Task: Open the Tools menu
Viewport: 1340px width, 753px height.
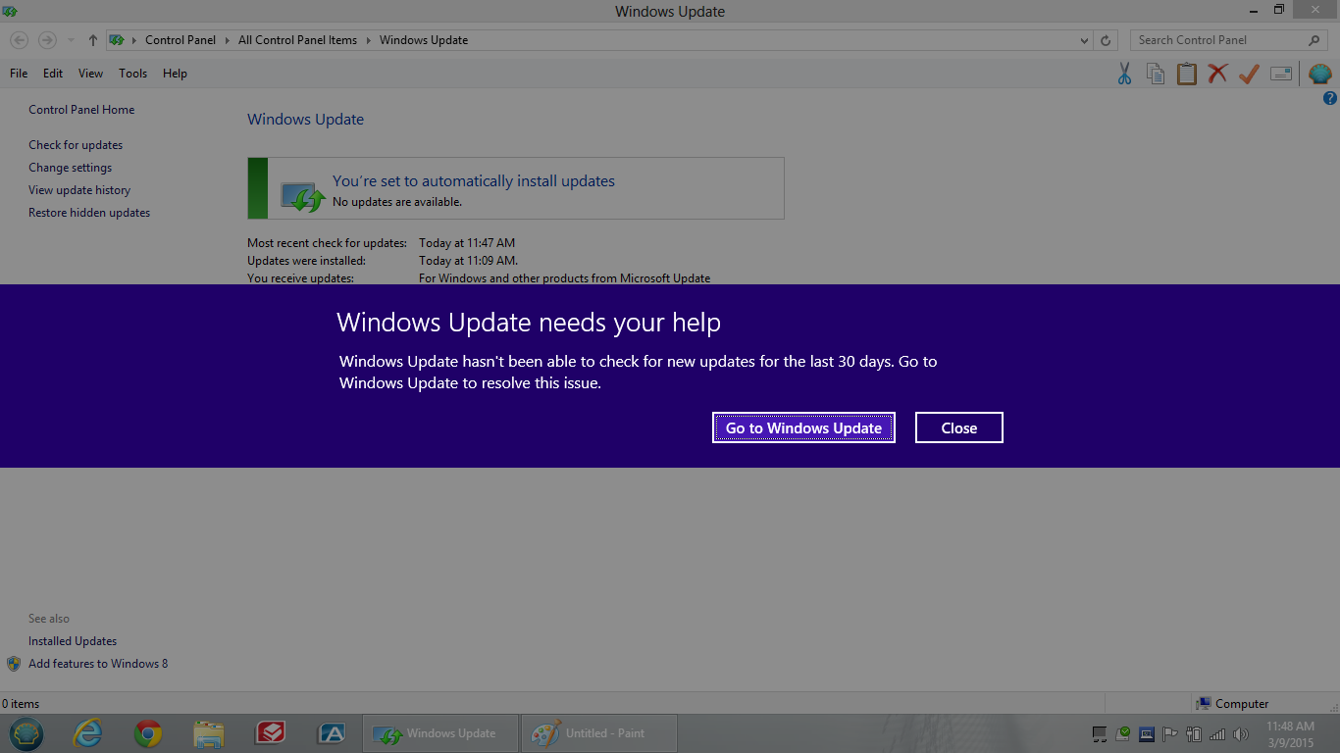Action: pos(132,73)
